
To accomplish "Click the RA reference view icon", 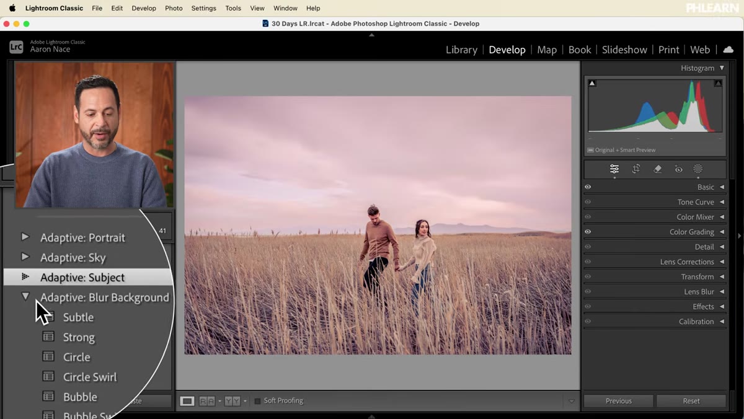I will pyautogui.click(x=206, y=401).
